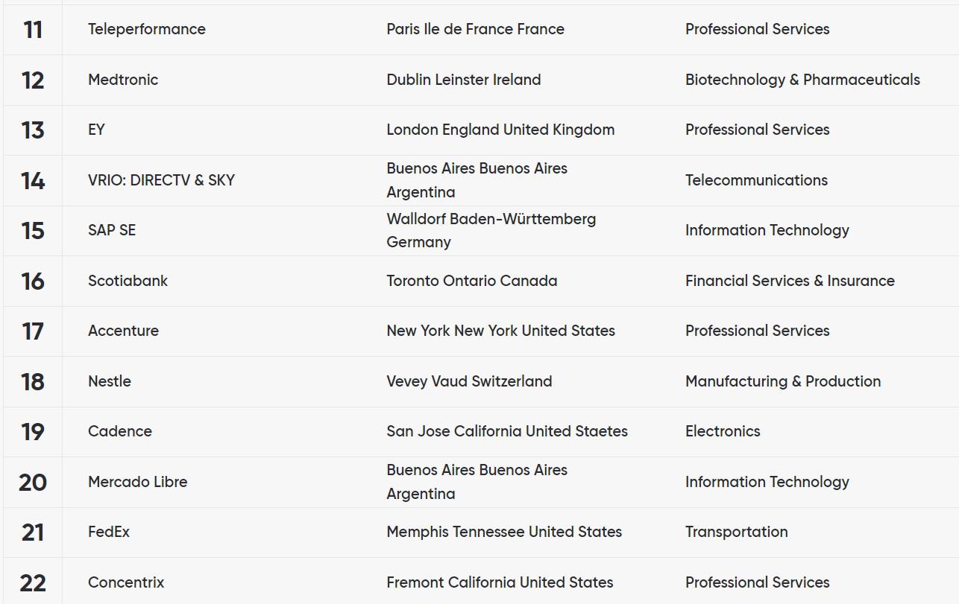Image resolution: width=959 pixels, height=604 pixels.
Task: Select the Biotechnology & Pharmaceuticals industry cell
Action: coord(802,80)
